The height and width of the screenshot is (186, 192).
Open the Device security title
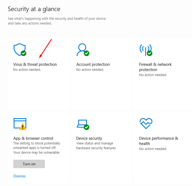(x=89, y=138)
